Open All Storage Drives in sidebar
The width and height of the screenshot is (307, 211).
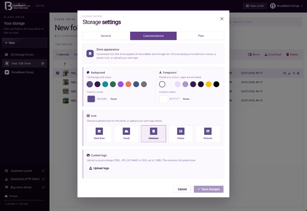(x=25, y=55)
